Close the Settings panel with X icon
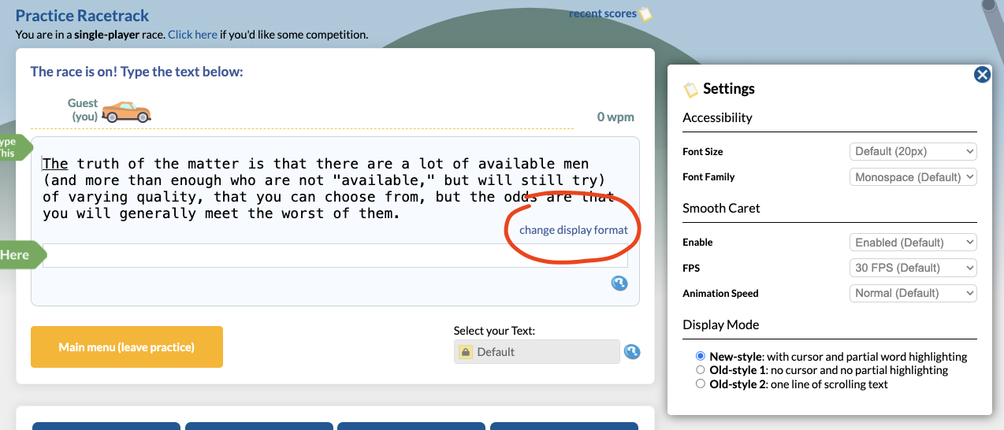The width and height of the screenshot is (1004, 430). (982, 75)
